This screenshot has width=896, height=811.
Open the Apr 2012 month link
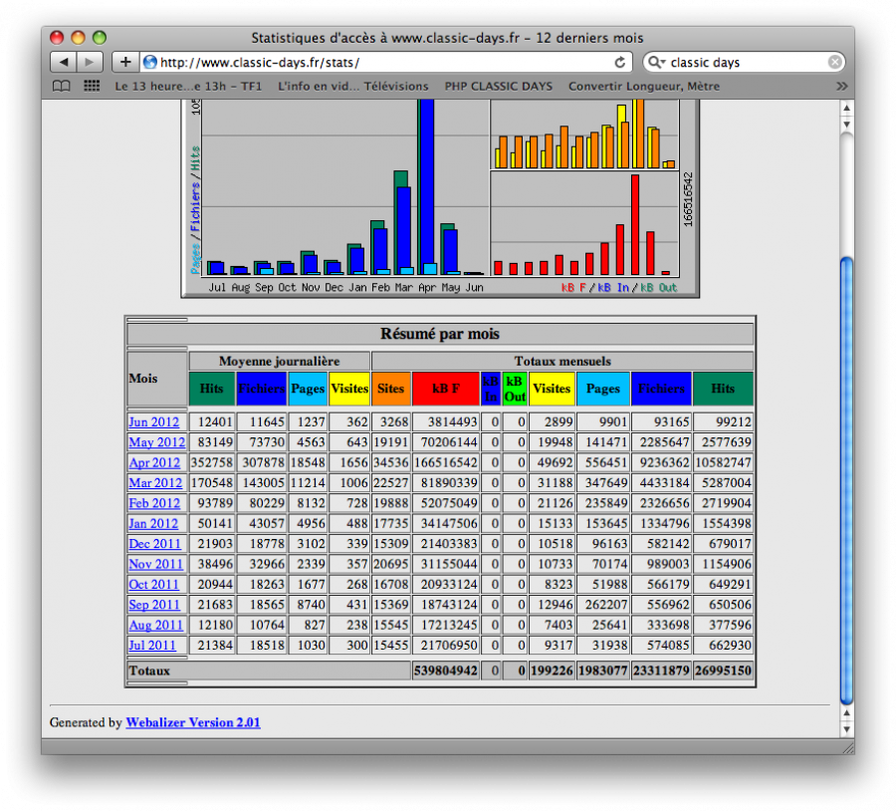point(154,462)
